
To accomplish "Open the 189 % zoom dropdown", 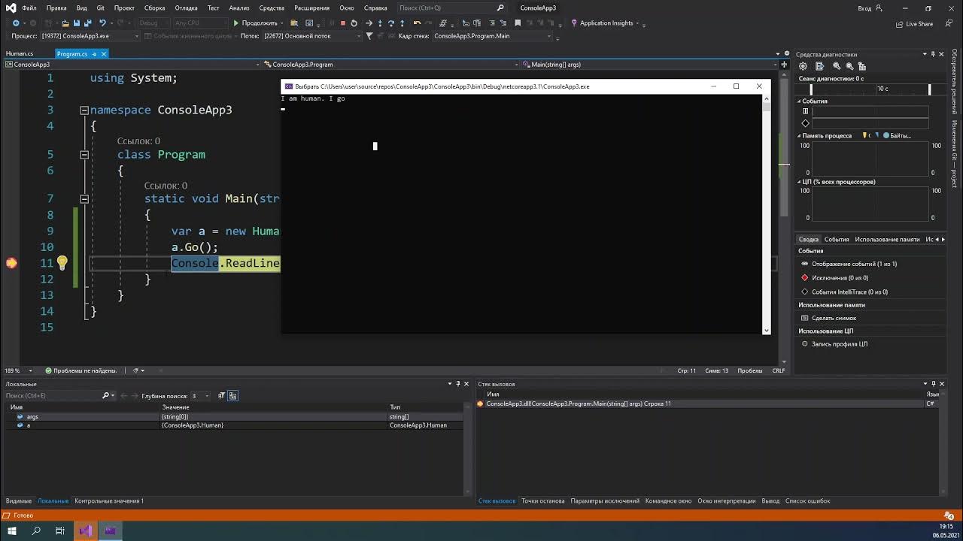I will click(x=19, y=370).
